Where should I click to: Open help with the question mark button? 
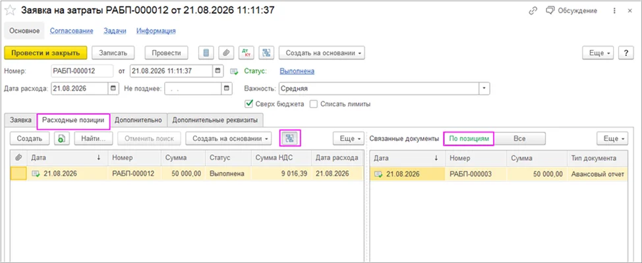626,53
